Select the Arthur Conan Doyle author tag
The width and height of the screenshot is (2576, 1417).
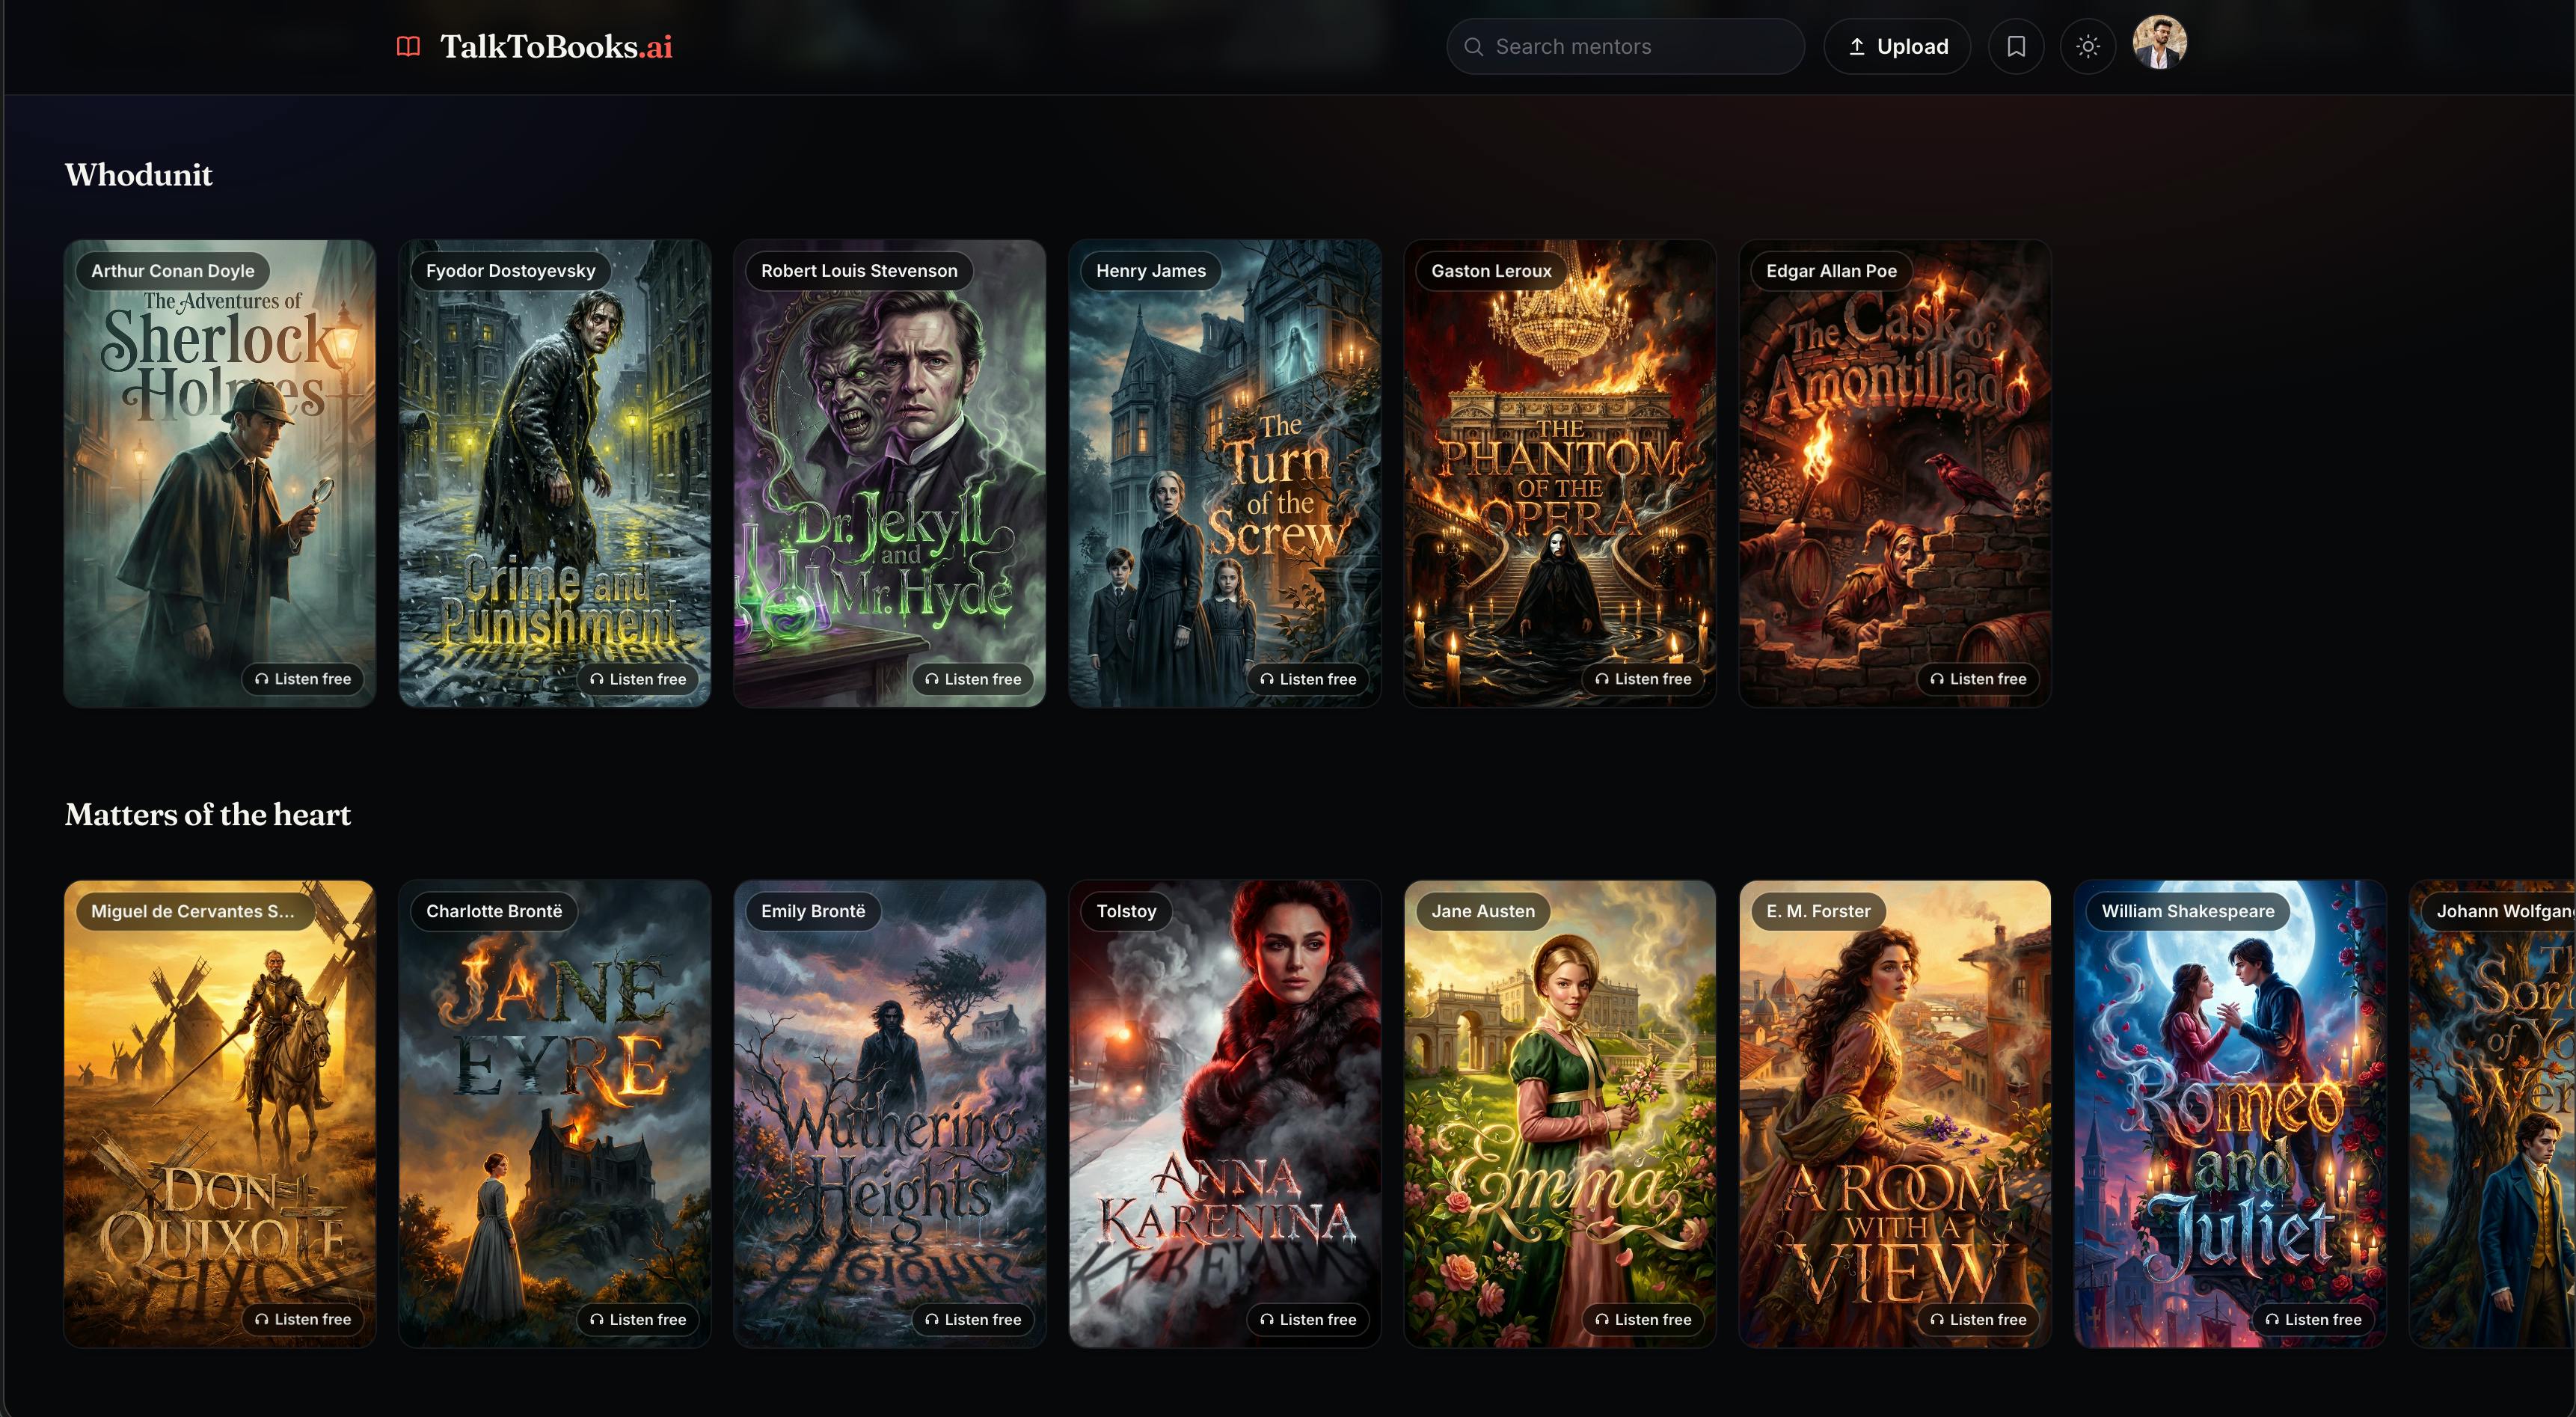173,271
